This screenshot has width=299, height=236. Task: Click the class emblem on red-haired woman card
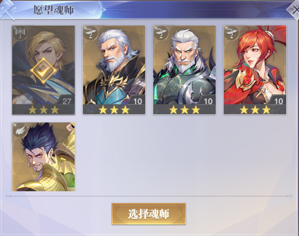coord(231,32)
